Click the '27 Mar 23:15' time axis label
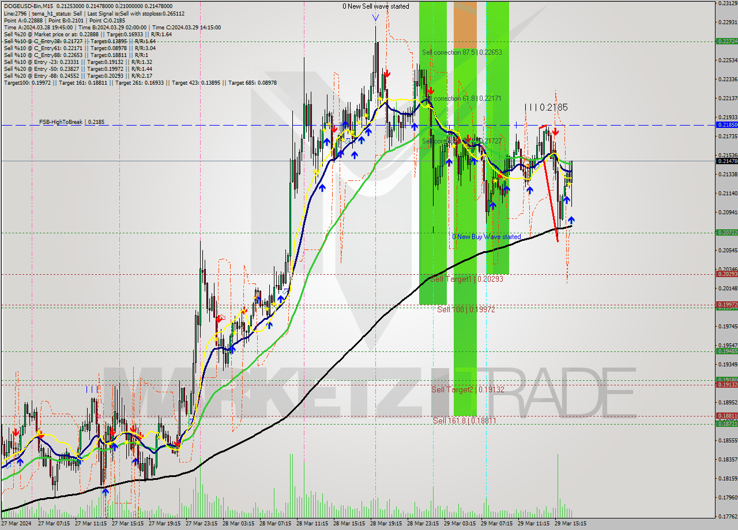 202,524
